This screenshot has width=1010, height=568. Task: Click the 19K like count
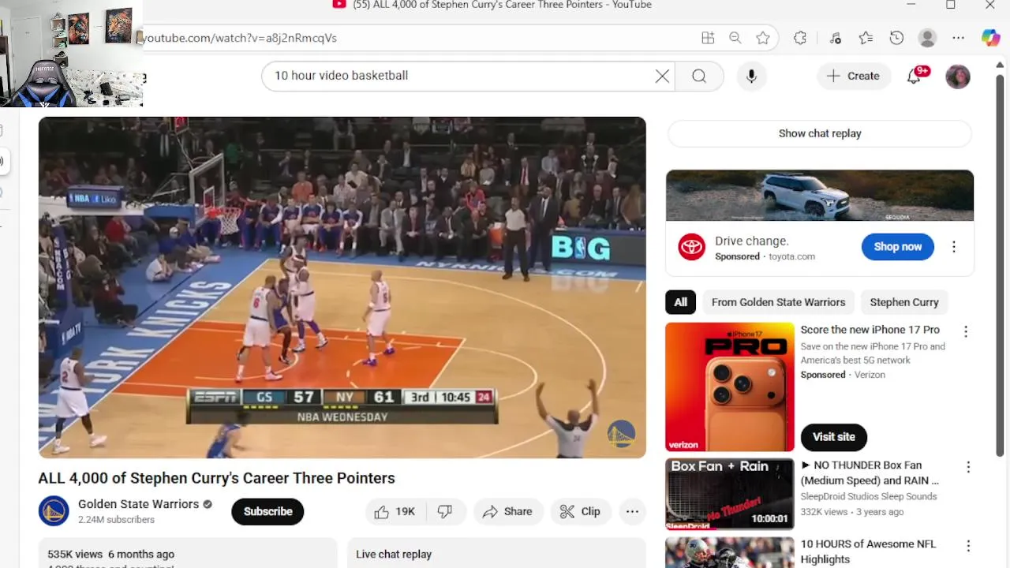tap(405, 511)
